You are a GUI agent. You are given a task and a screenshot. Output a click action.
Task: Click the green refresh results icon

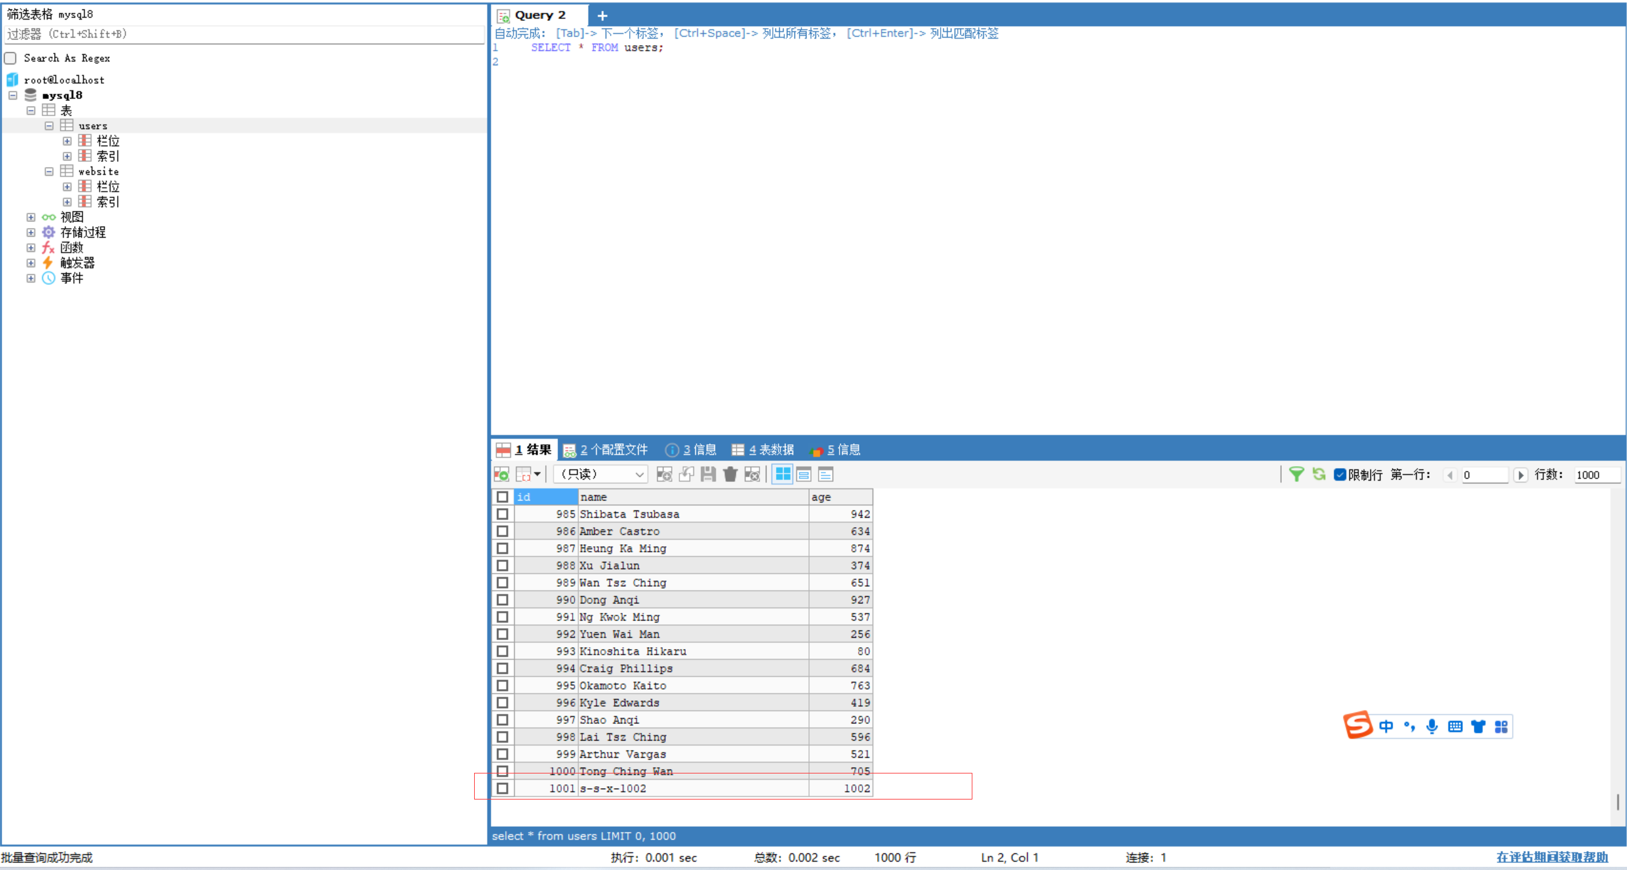click(1319, 474)
